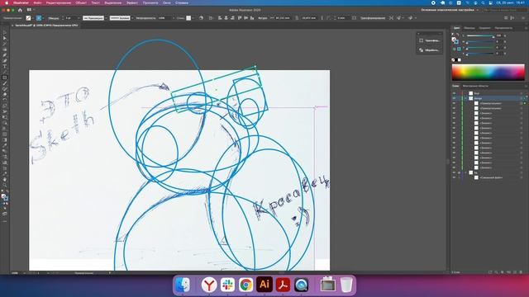529x297 pixels.
Task: Open Adobe Acrobat from the Dock
Action: pos(283,285)
